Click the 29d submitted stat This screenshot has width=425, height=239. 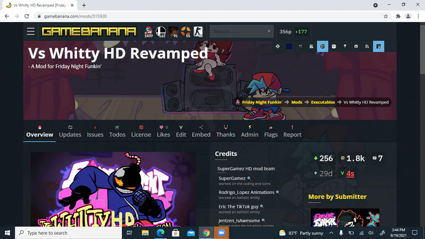click(323, 173)
